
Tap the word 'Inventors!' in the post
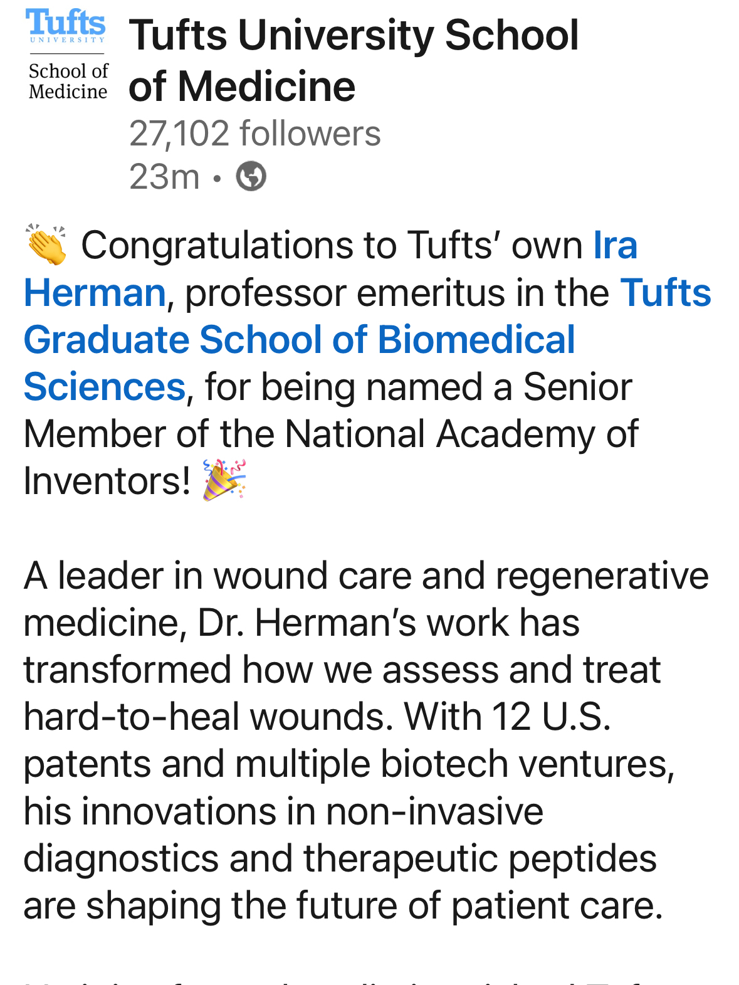click(x=107, y=481)
